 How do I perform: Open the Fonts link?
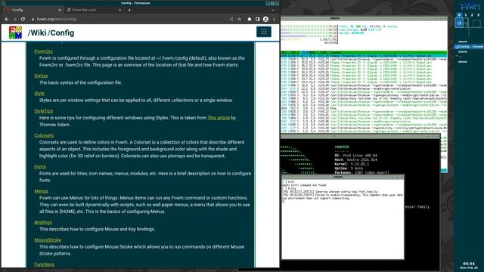click(40, 166)
